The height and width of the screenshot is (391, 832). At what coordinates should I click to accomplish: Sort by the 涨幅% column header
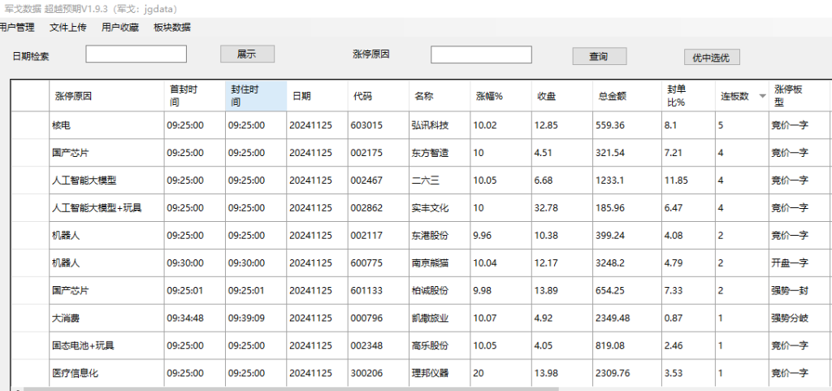coord(500,96)
